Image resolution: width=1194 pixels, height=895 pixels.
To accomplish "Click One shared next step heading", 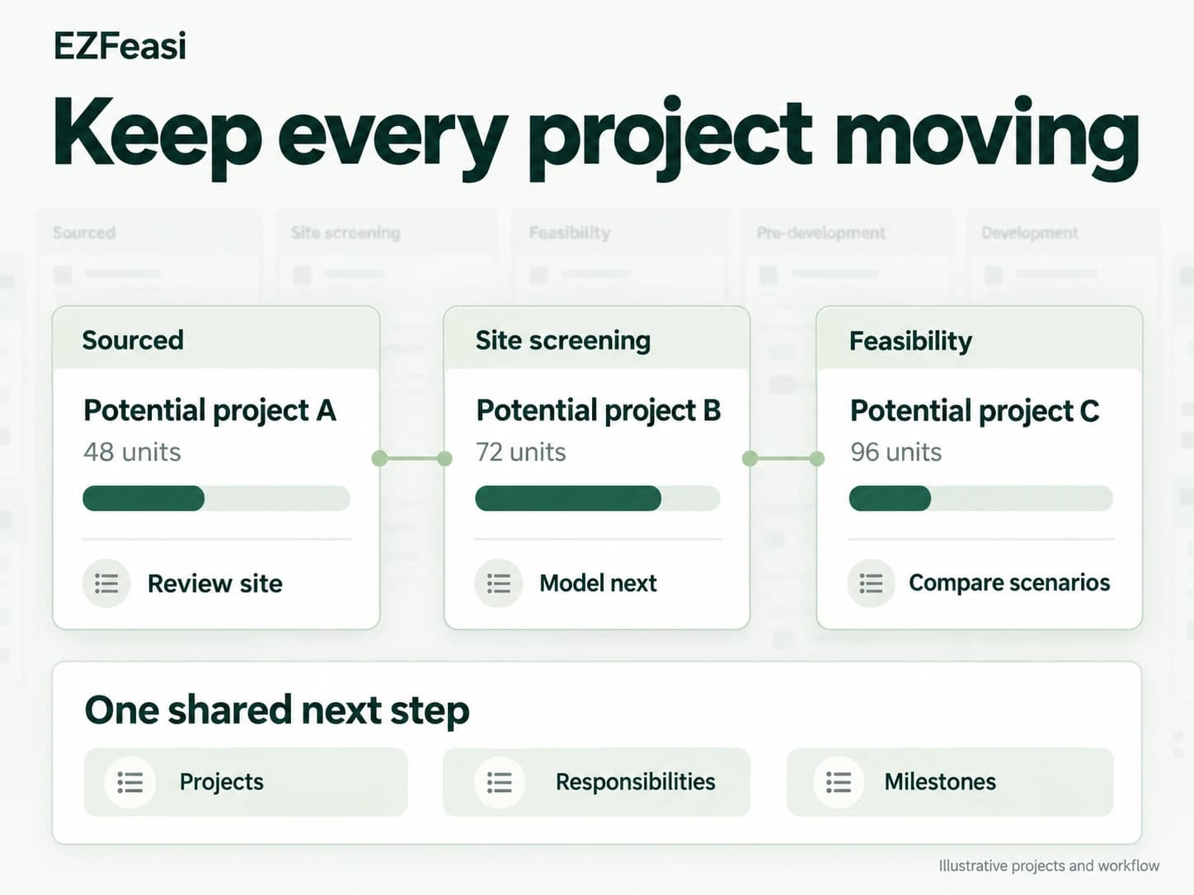I will (277, 710).
